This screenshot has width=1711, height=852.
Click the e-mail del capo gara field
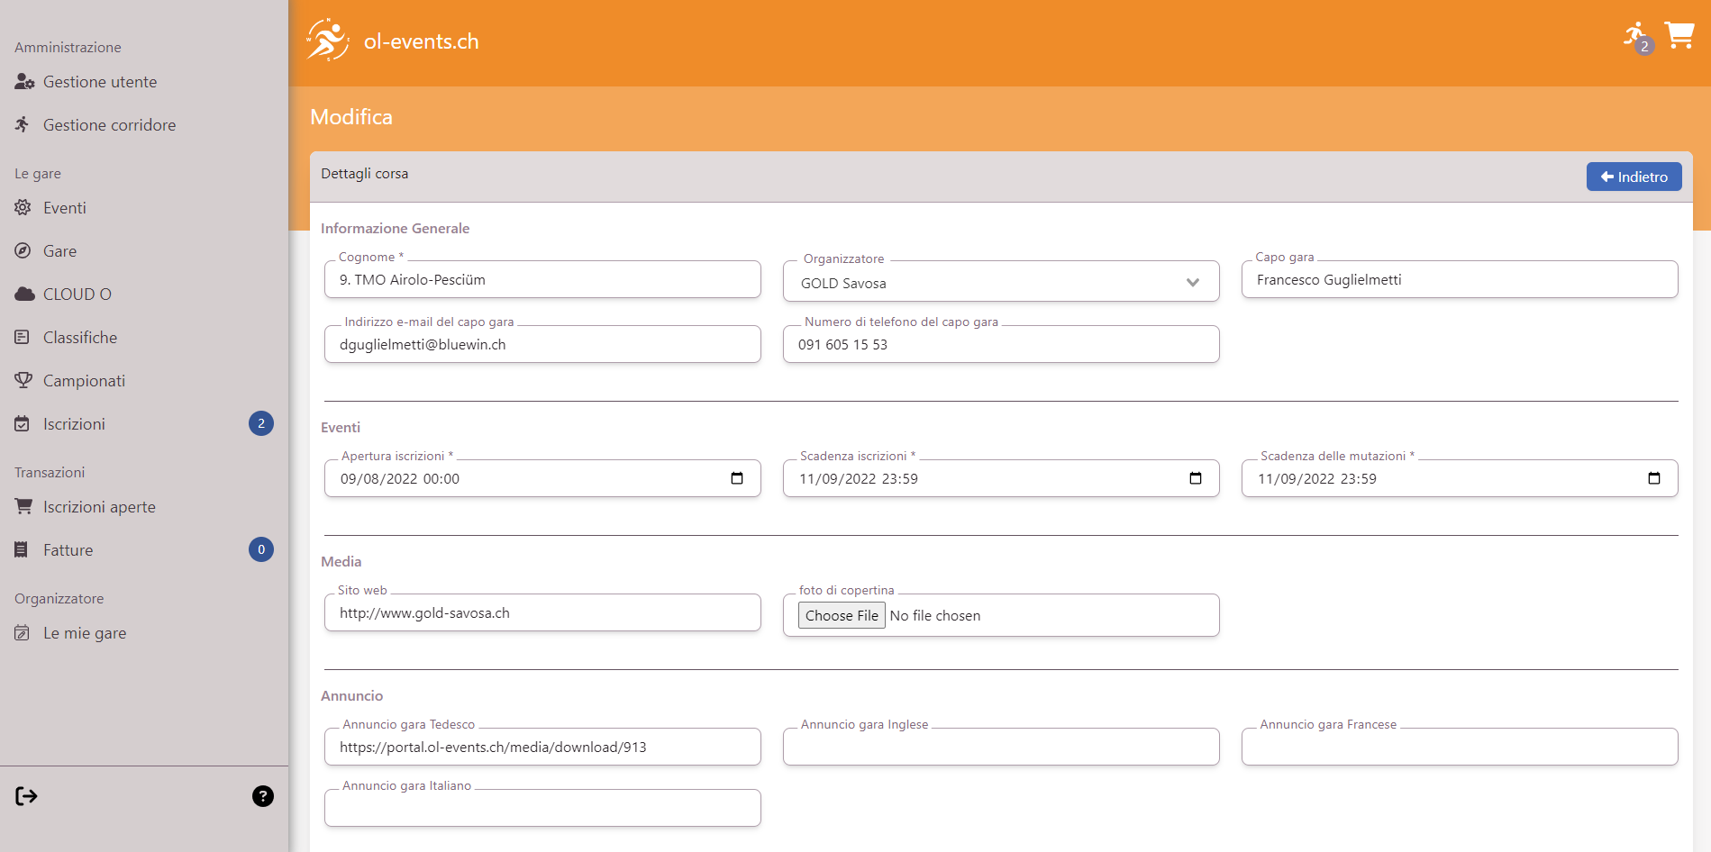click(542, 344)
